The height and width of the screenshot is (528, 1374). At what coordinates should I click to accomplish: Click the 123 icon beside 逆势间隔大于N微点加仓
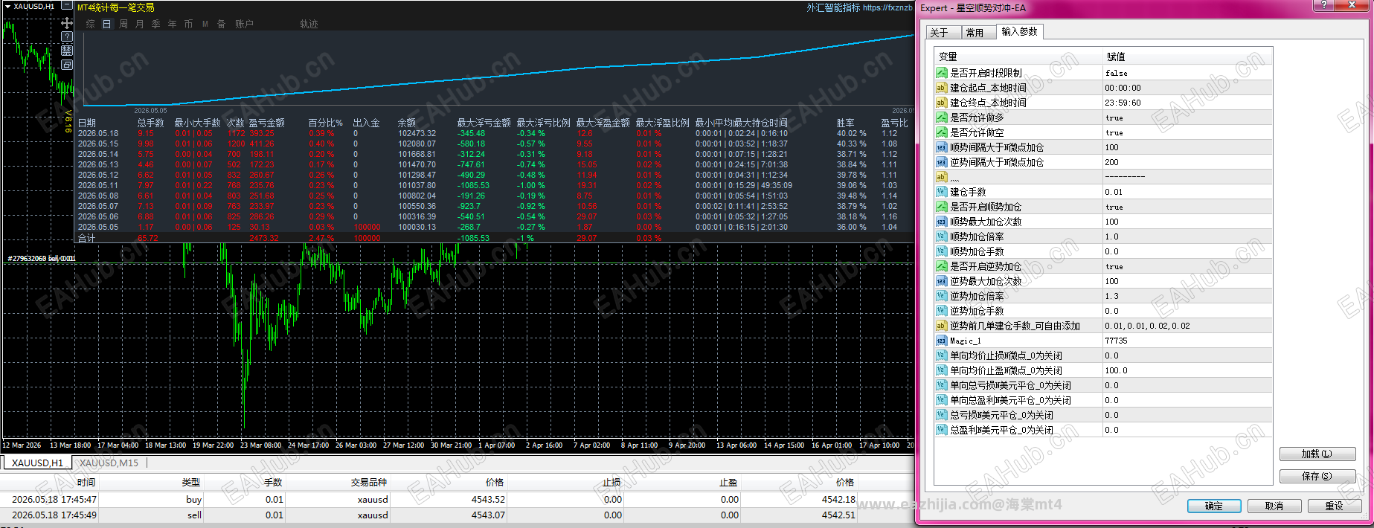(x=942, y=162)
